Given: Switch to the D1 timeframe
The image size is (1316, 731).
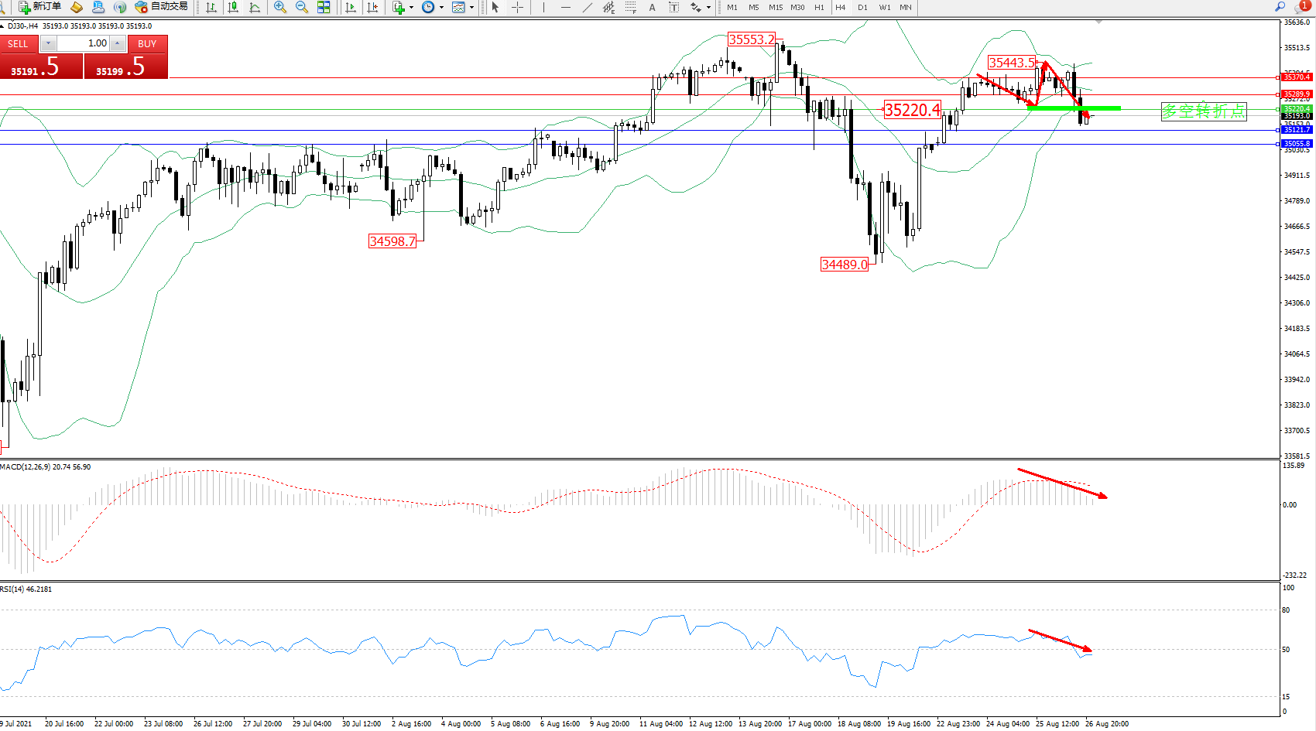Looking at the screenshot, I should tap(862, 7).
